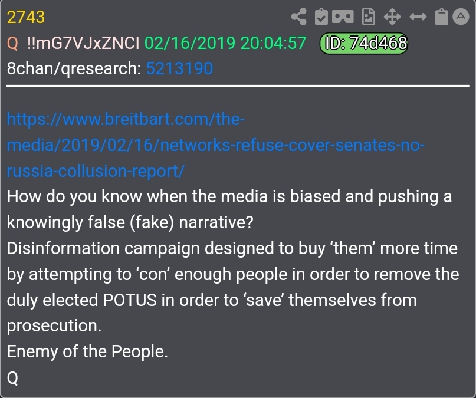Click the 'How do you know' paragraph
The width and height of the screenshot is (476, 398).
pos(229,209)
